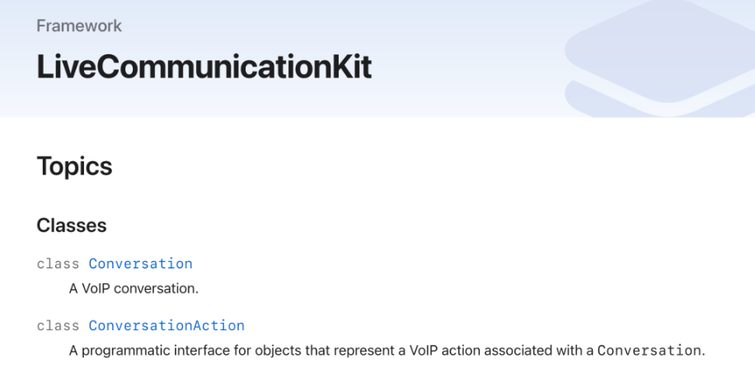Image resolution: width=755 pixels, height=368 pixels.
Task: Open the Conversation class link
Action: (140, 263)
